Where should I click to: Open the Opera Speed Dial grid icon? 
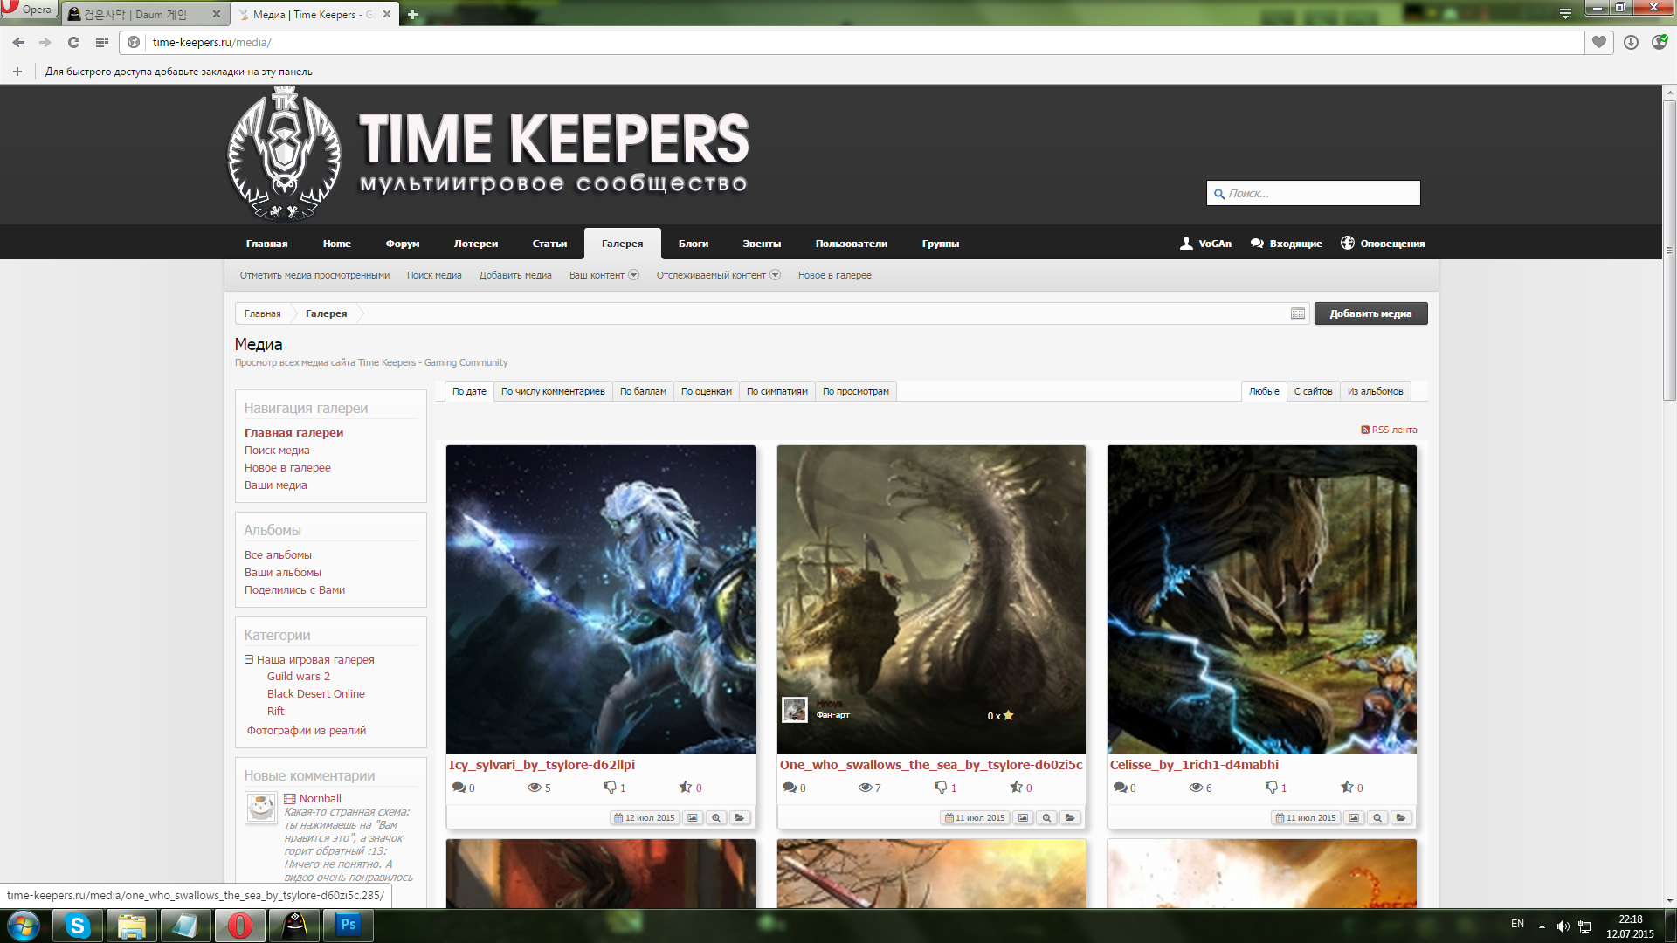[101, 42]
